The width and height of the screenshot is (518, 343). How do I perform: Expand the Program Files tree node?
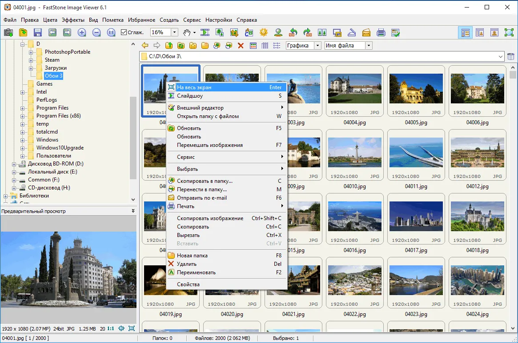coord(23,108)
